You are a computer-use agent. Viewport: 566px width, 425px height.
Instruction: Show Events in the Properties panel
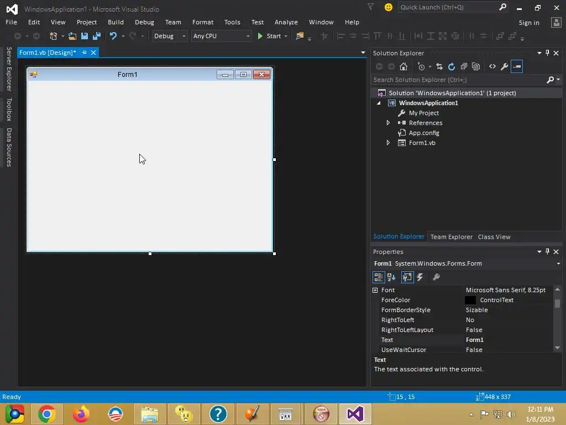pyautogui.click(x=420, y=277)
